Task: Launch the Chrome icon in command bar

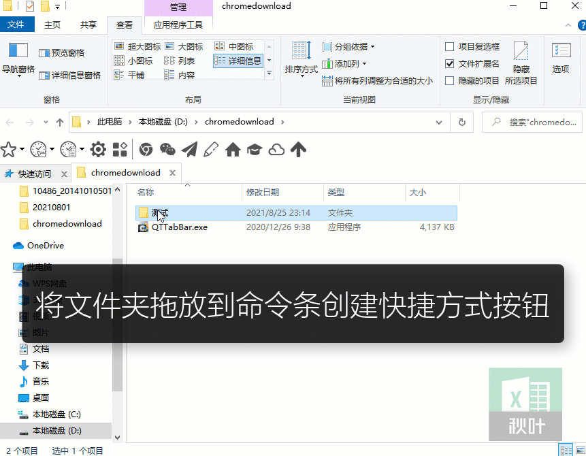Action: [146, 150]
